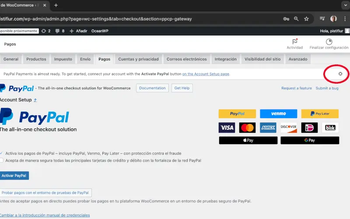Screen dimensions: 350x219
Task: Click the Amex card logo
Action: 268,127
